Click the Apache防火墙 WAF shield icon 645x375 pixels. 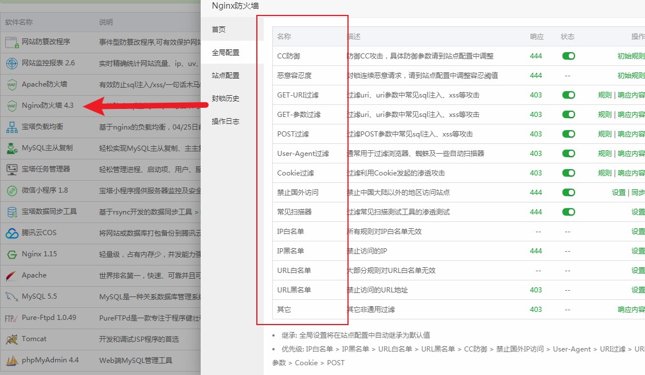pyautogui.click(x=12, y=85)
